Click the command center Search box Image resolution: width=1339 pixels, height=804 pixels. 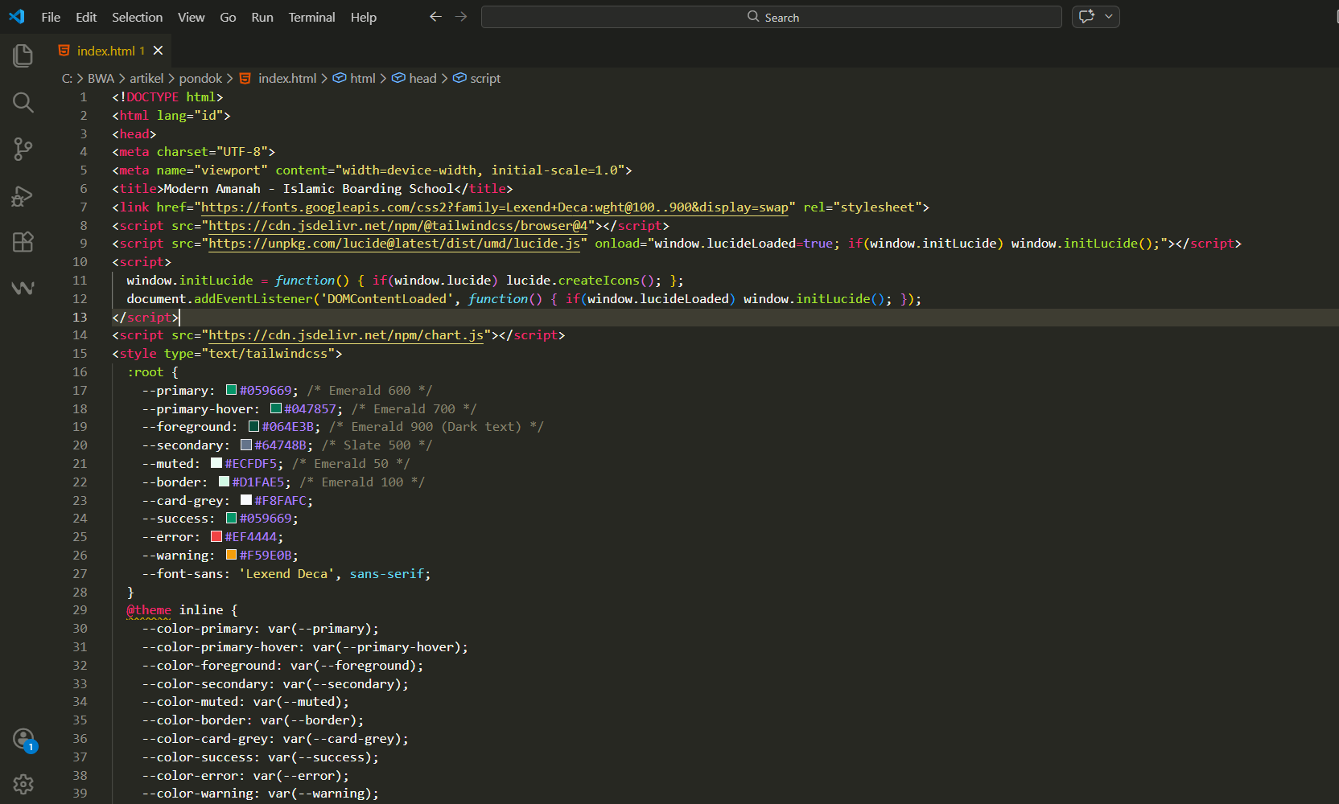(x=771, y=17)
